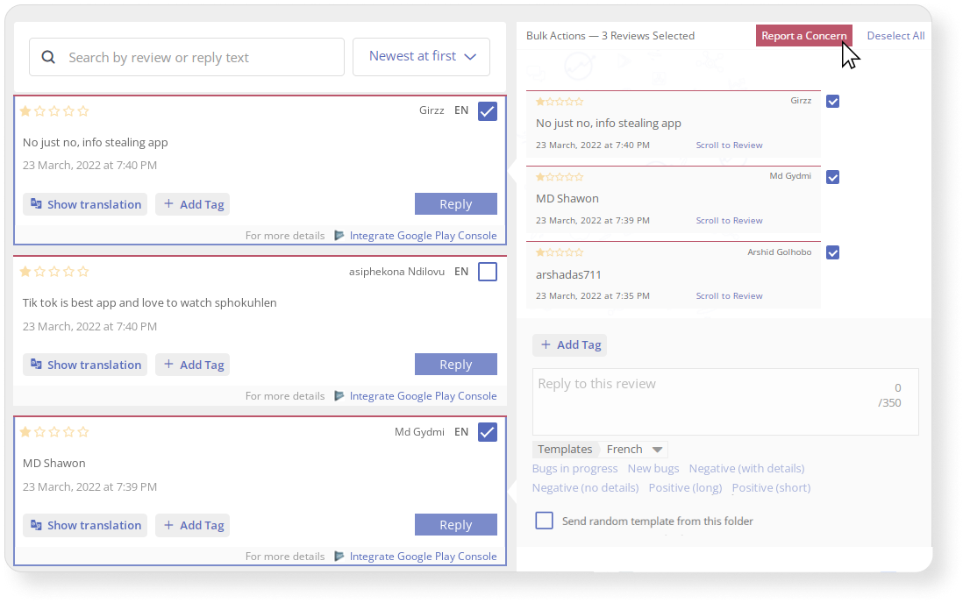Reply to the Md Gydmi review
Screen dimensions: 963x603
click(456, 524)
